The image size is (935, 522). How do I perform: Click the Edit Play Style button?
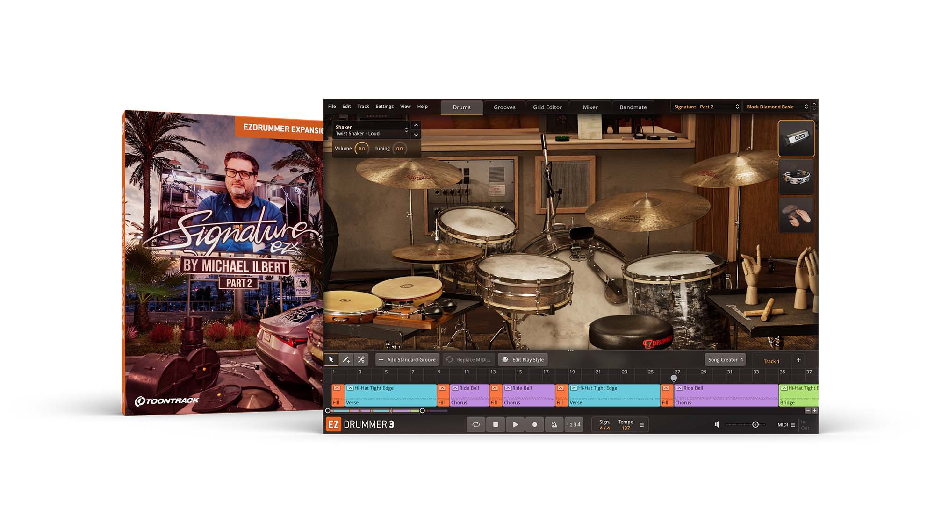point(523,359)
